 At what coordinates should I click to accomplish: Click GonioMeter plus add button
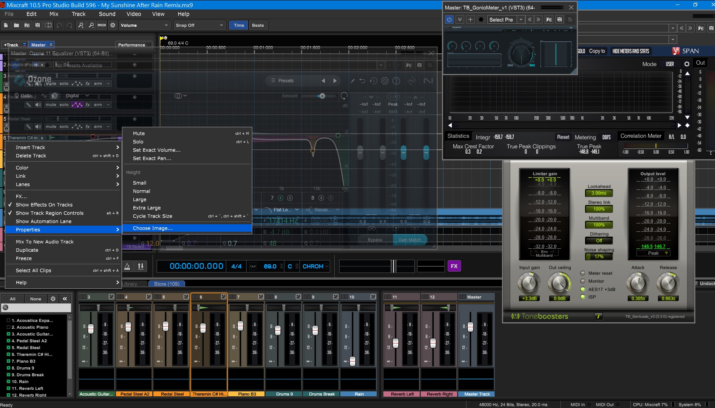click(470, 19)
